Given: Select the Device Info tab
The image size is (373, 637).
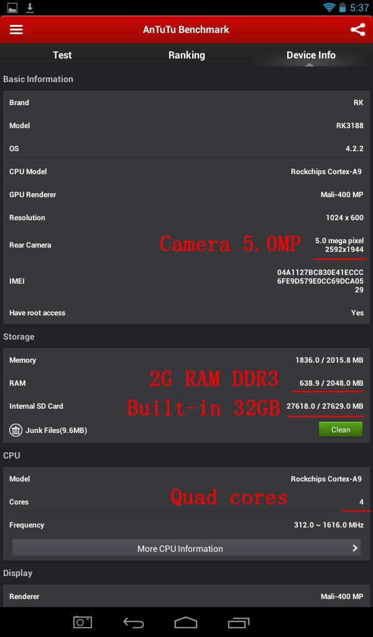Looking at the screenshot, I should [x=311, y=55].
